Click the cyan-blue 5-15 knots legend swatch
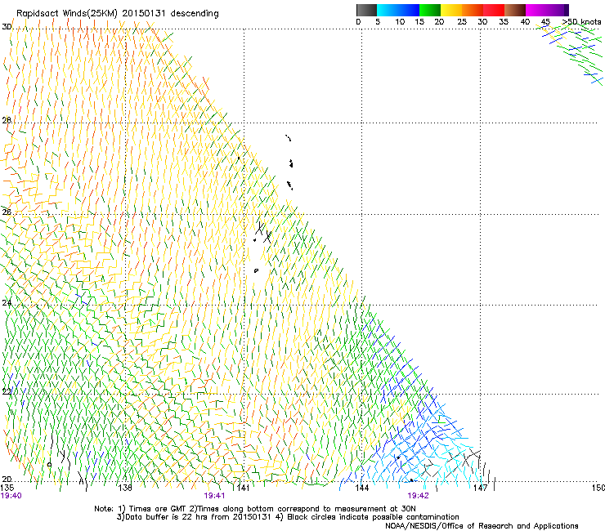 (398, 10)
